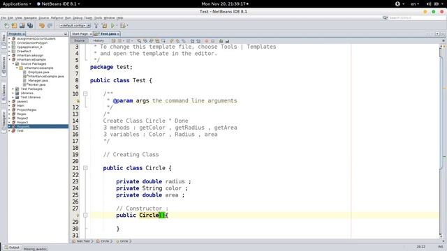Open the Services side tab
Image resolution: width=447 pixels, height=251 pixels.
click(x=3, y=66)
